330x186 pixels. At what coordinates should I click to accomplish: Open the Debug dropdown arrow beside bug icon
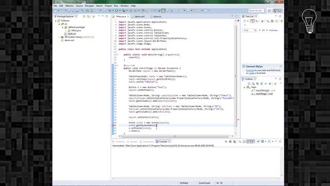(113, 10)
